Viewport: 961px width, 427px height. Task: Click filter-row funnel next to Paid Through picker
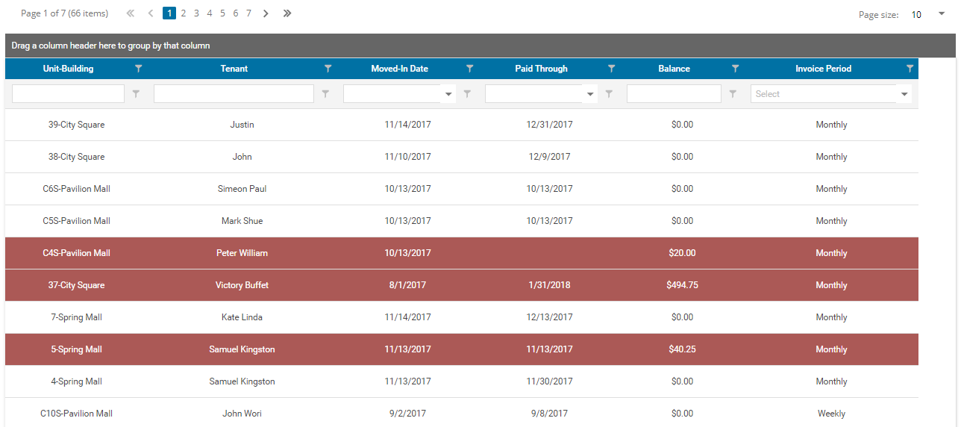click(609, 94)
